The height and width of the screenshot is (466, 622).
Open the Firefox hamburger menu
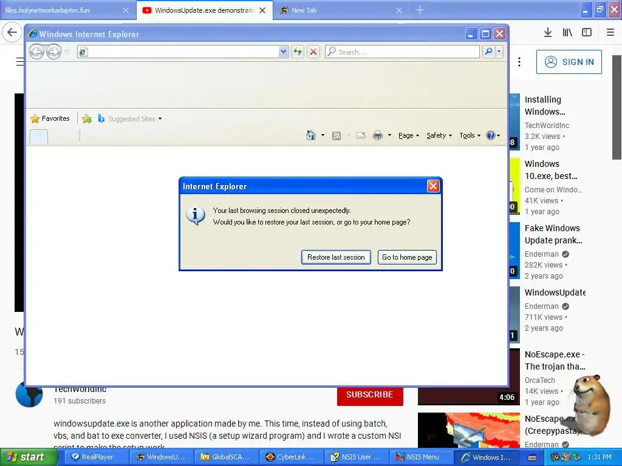[610, 33]
